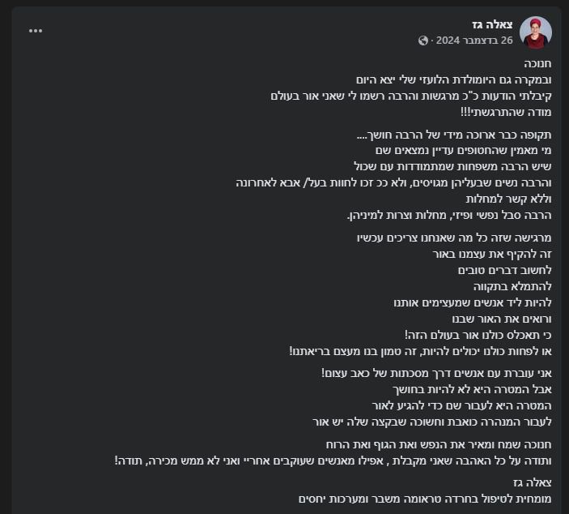569x514 pixels.
Task: Open the author's profile picture
Action: point(535,32)
